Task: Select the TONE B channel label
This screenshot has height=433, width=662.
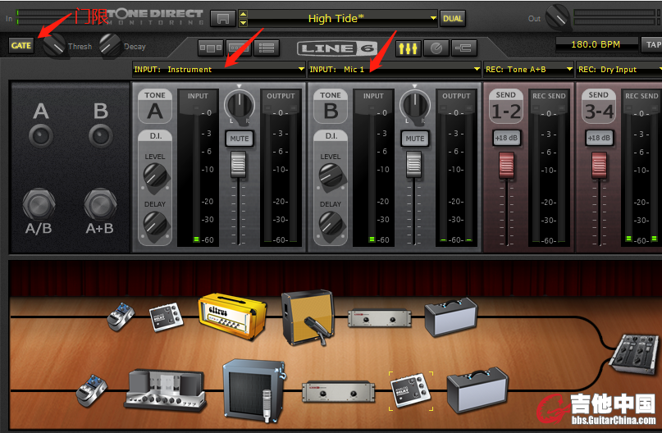Action: (331, 106)
